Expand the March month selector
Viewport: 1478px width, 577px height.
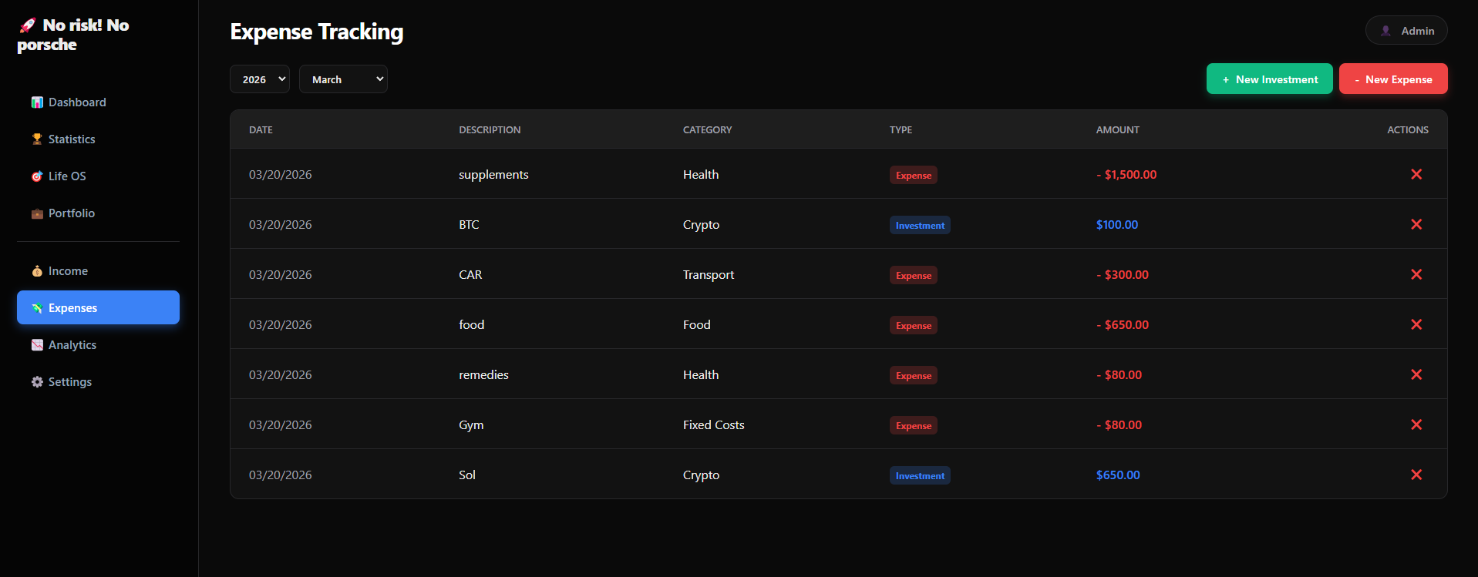tap(343, 79)
